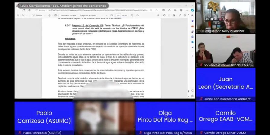Select the Dibujar draw tool
Viewport: 270px width, 135px height.
[x=37, y=15]
